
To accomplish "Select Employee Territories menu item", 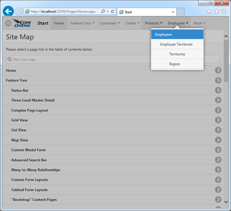I will (x=177, y=44).
